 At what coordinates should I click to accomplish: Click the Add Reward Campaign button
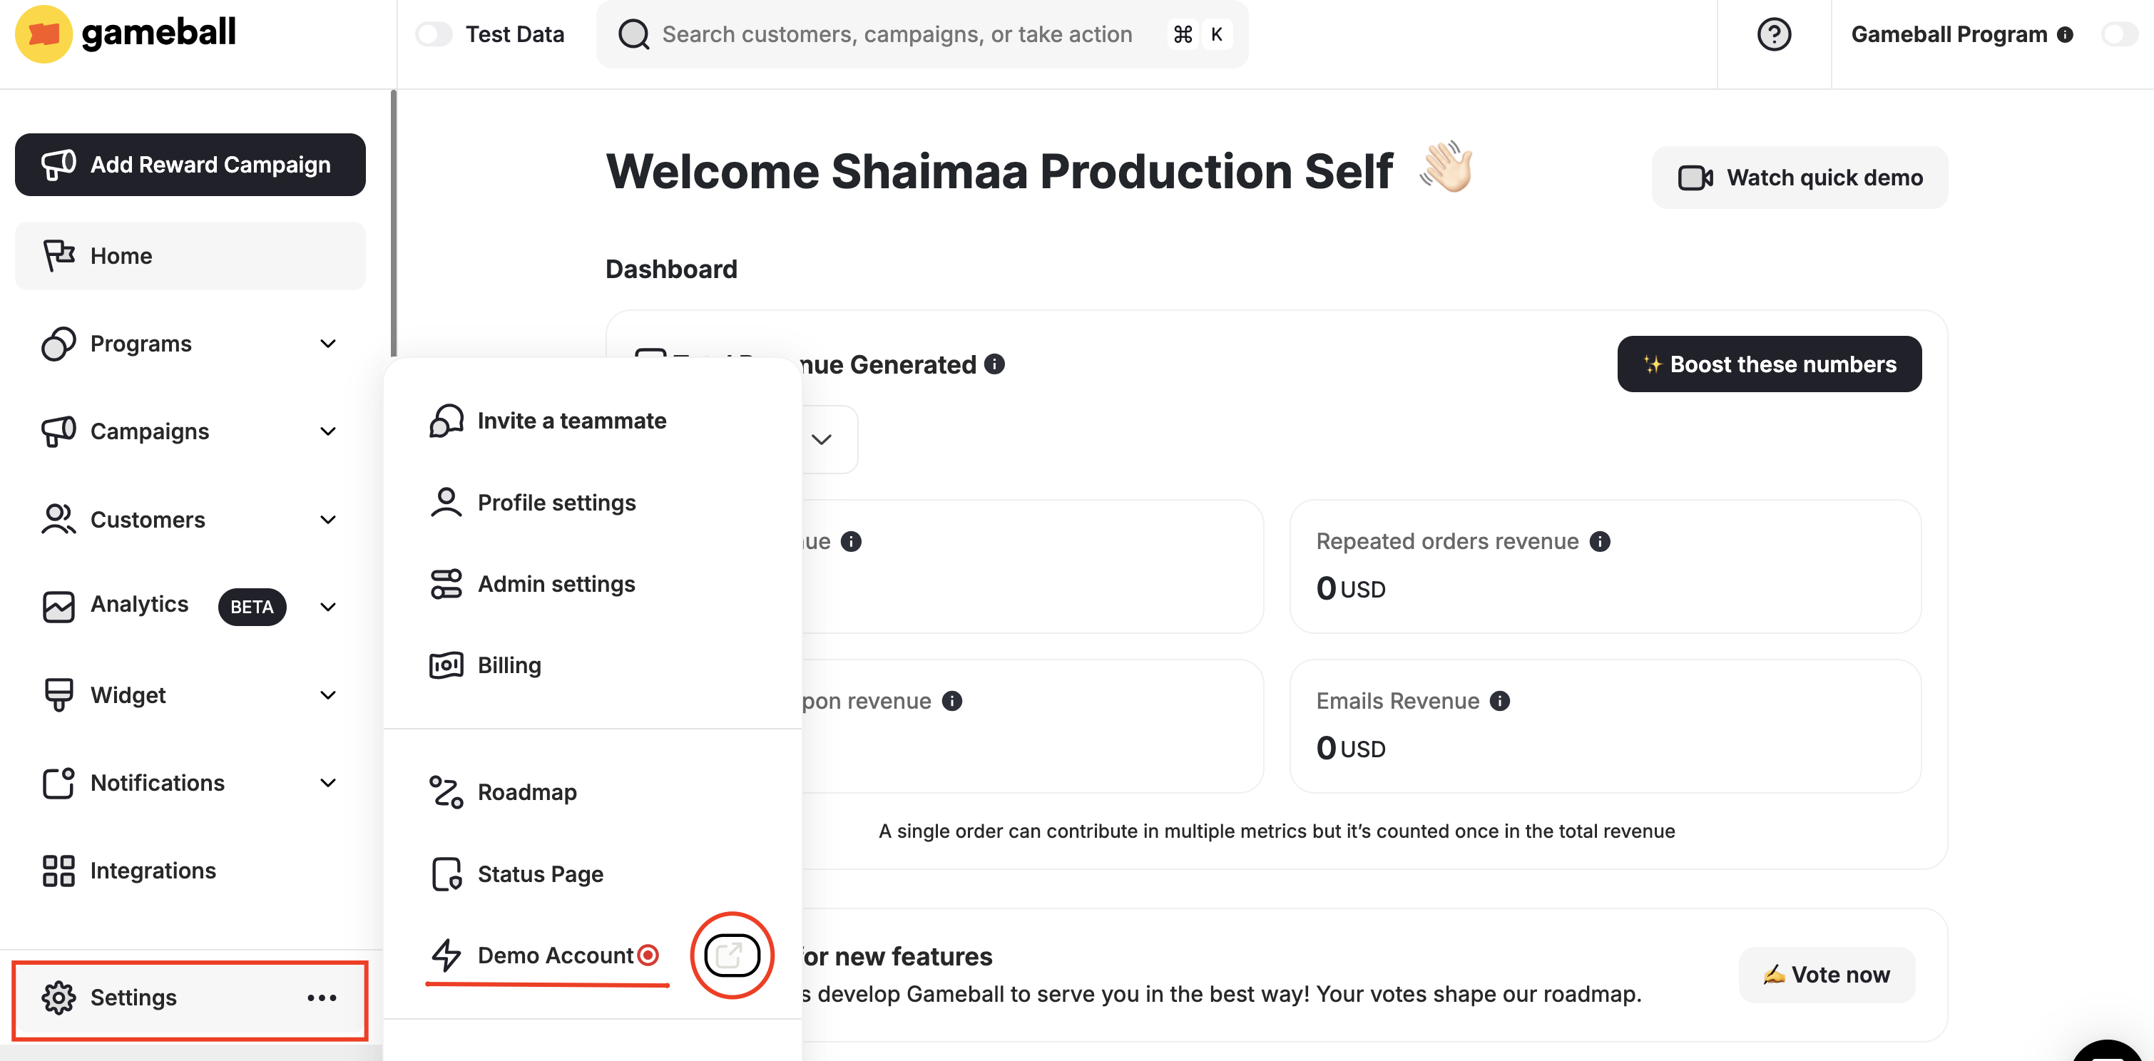tap(190, 165)
